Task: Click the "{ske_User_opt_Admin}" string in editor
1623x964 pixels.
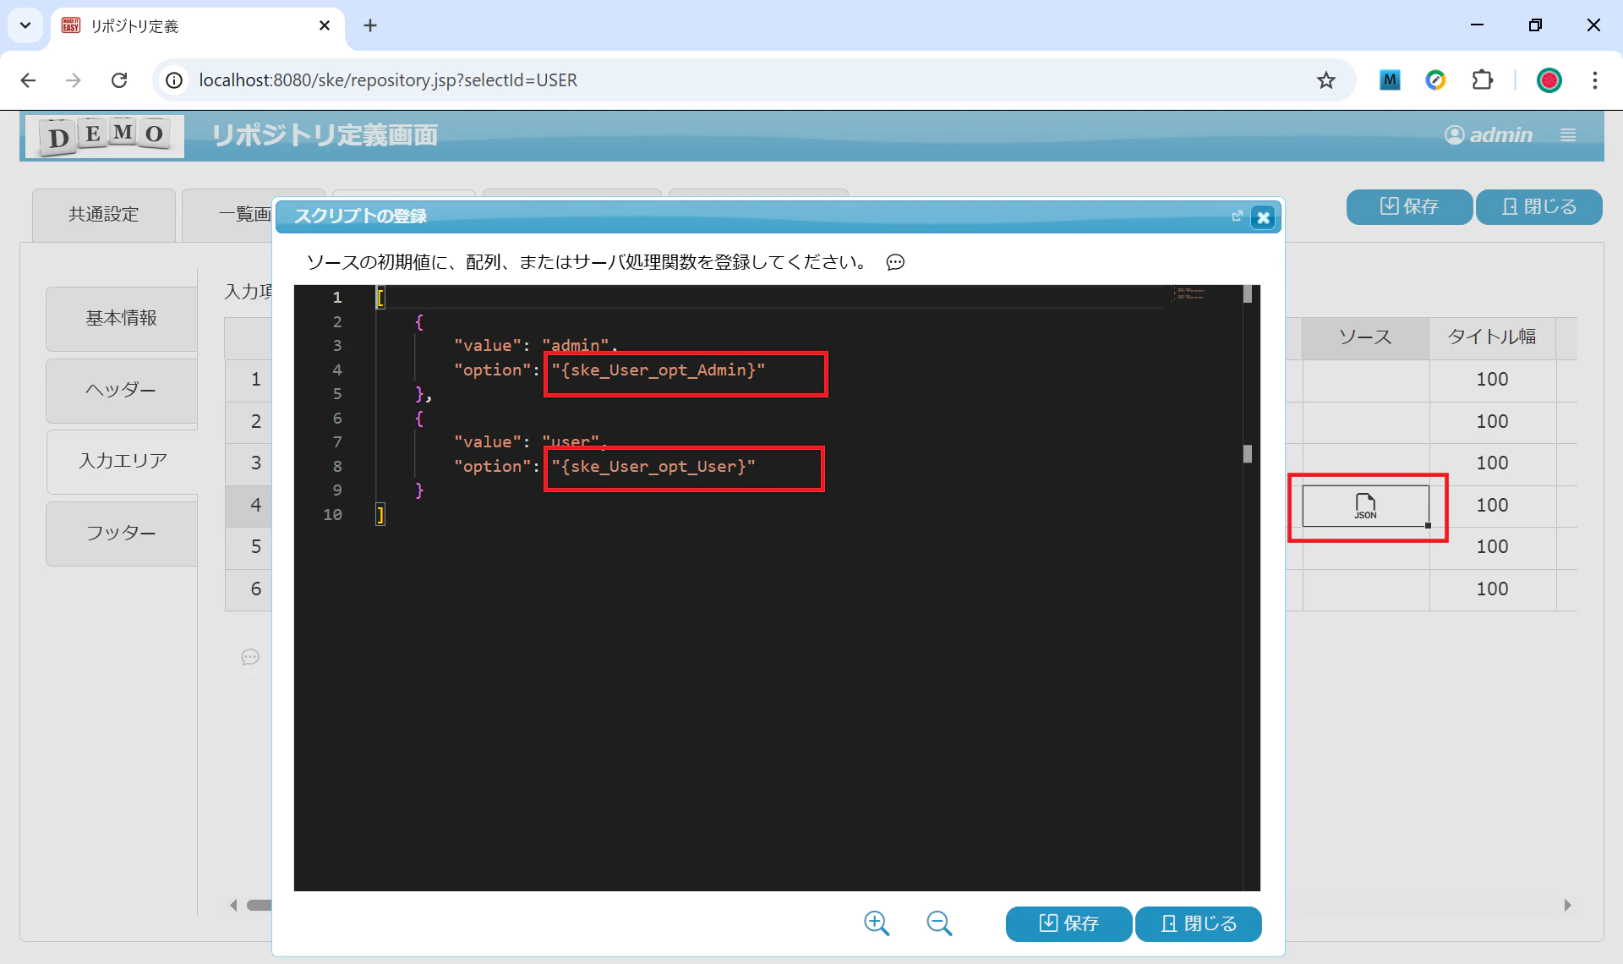Action: click(x=658, y=370)
